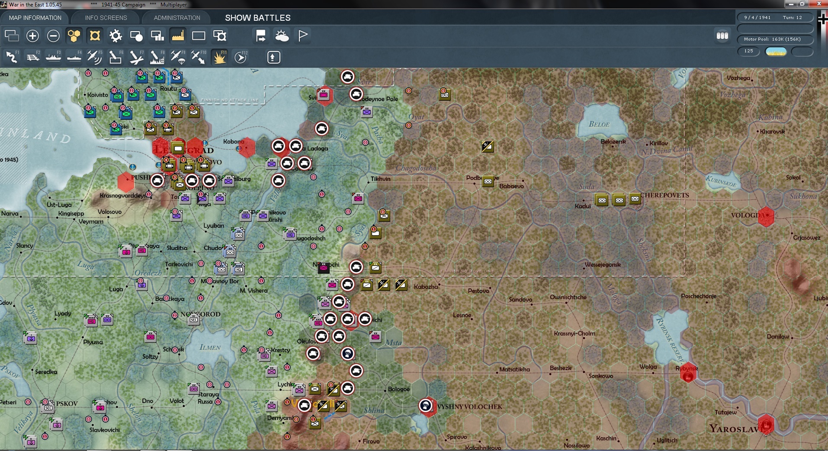Click the up-arrow box toolbar icon
The height and width of the screenshot is (451, 828).
(x=273, y=57)
